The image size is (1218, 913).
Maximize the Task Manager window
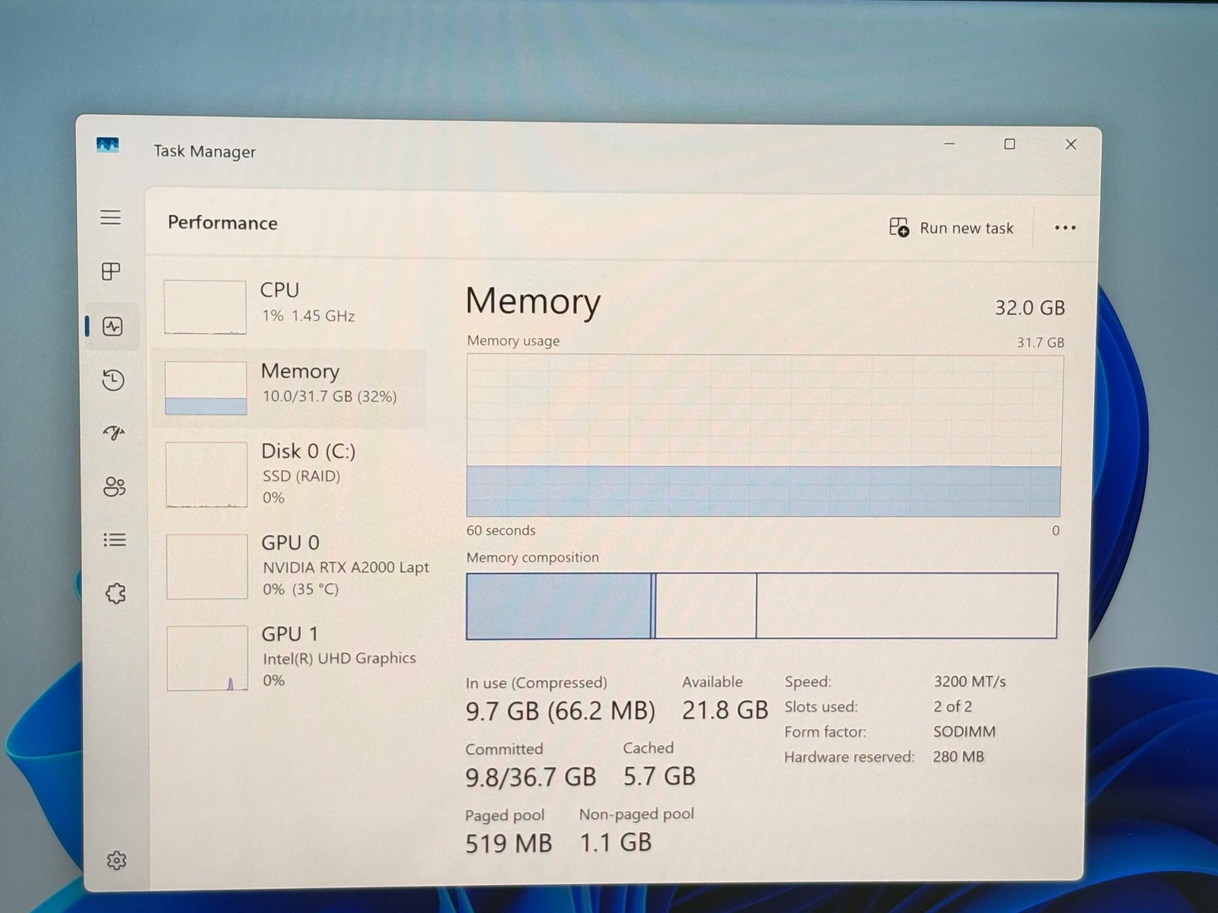(x=1009, y=144)
